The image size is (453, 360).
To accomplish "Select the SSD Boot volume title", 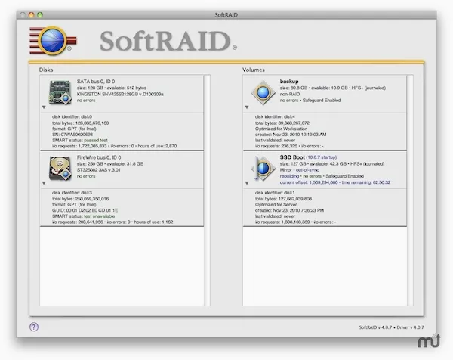I will tap(292, 157).
